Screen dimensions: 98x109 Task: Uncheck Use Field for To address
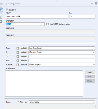tap(18, 52)
